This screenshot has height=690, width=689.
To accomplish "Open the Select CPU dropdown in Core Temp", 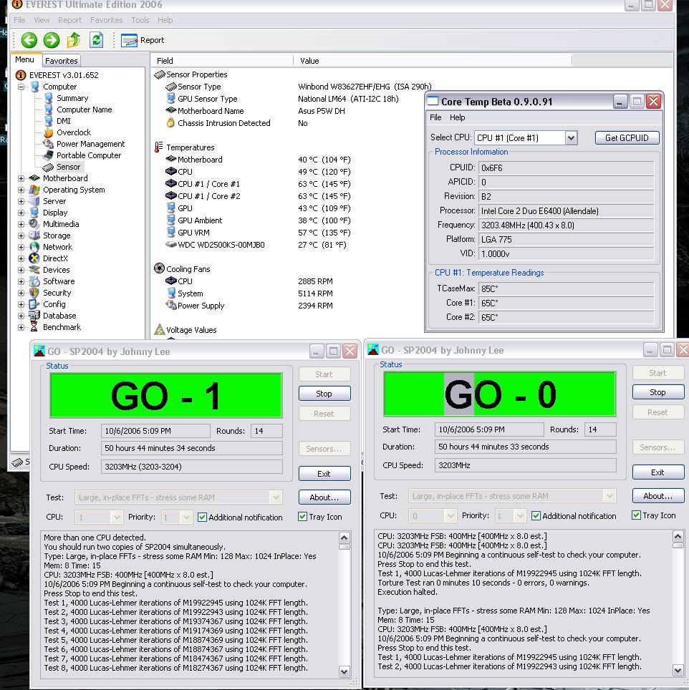I will (x=571, y=137).
